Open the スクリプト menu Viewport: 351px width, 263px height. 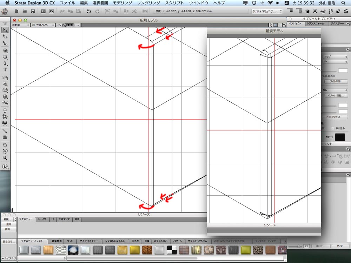[174, 3]
